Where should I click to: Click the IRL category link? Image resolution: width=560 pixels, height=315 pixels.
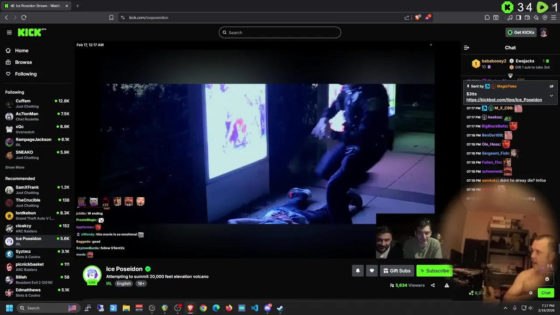click(109, 283)
